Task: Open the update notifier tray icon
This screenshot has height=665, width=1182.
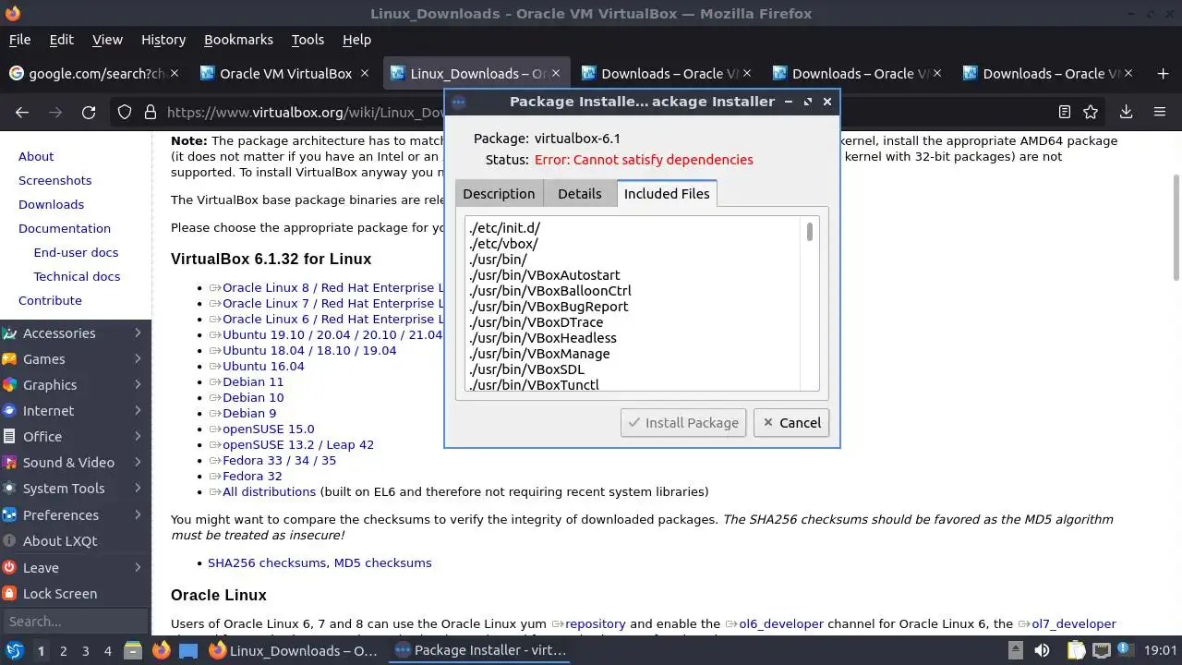Action: [x=1124, y=650]
